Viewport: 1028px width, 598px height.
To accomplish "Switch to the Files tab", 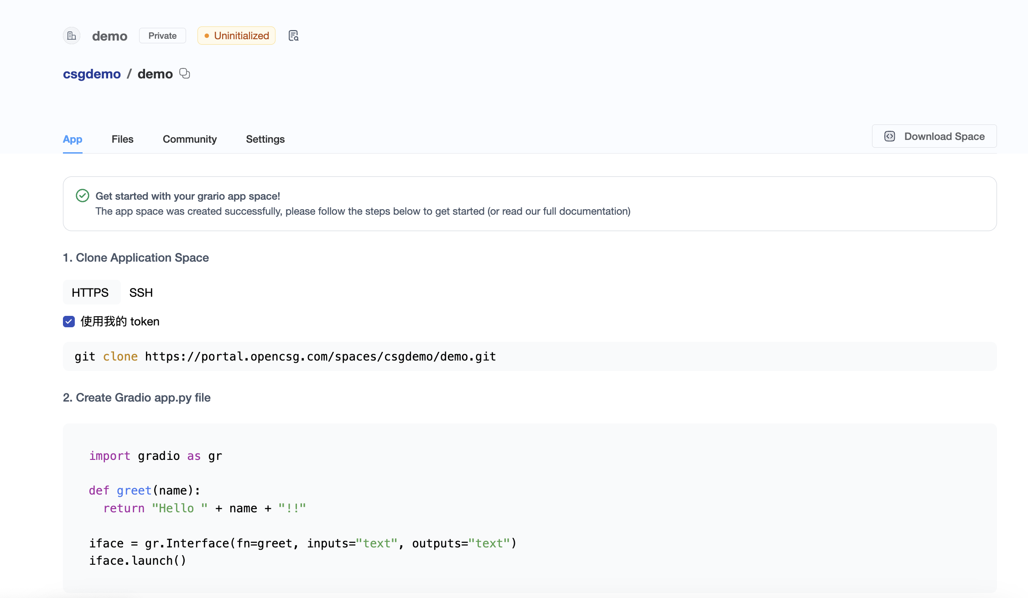I will click(122, 139).
